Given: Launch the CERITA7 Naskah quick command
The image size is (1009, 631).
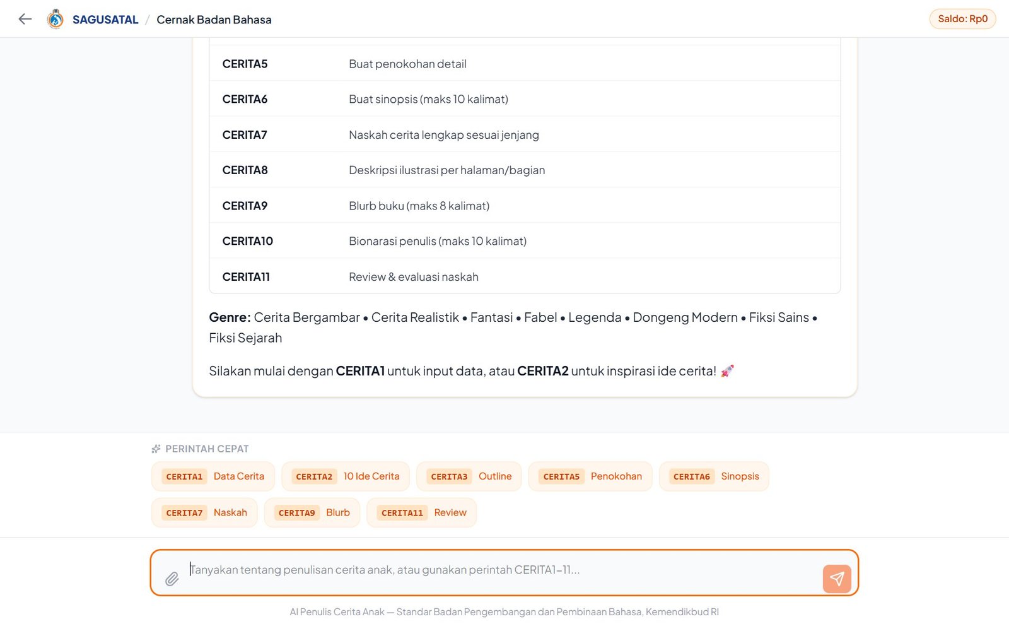Looking at the screenshot, I should tap(204, 512).
